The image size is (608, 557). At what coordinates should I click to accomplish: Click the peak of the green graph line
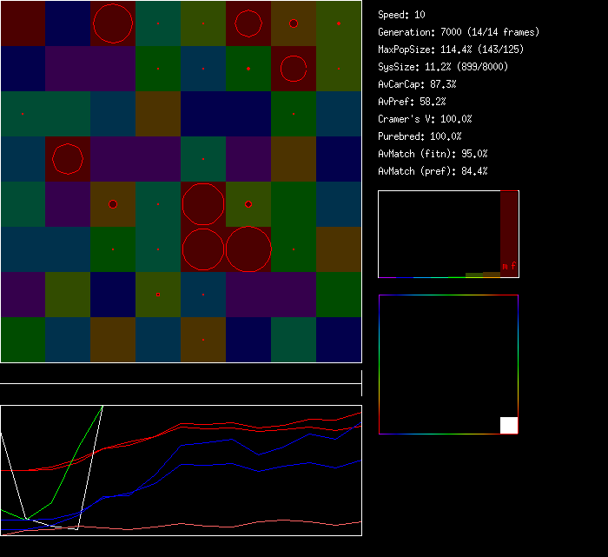(x=102, y=407)
